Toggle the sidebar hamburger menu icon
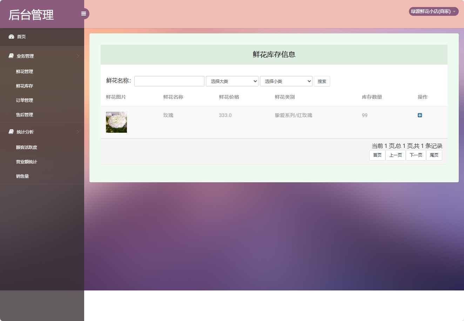 (x=83, y=14)
